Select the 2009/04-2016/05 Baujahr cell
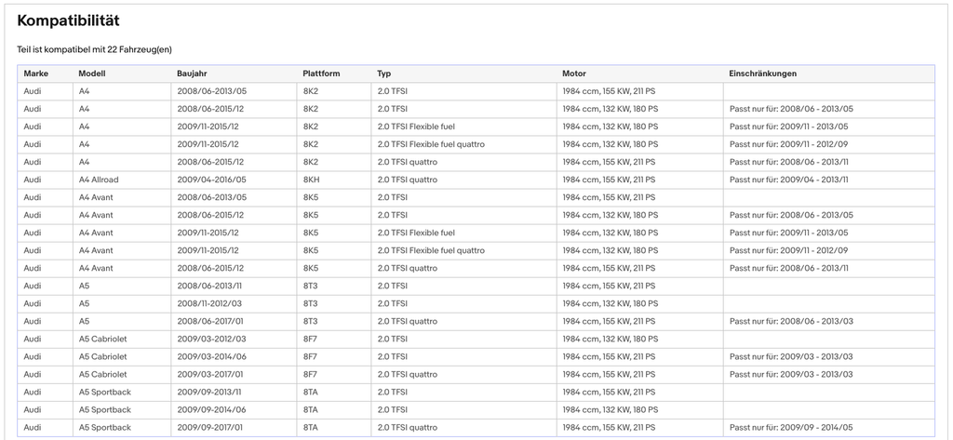Viewport: 953px width, 440px height. (234, 180)
